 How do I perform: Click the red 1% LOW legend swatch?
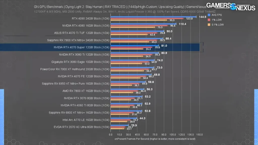click(209, 20)
